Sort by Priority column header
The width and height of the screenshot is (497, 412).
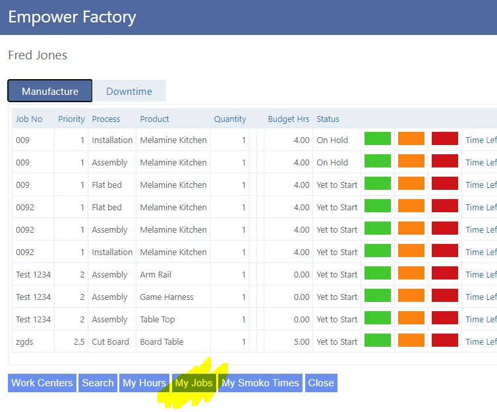[x=71, y=119]
